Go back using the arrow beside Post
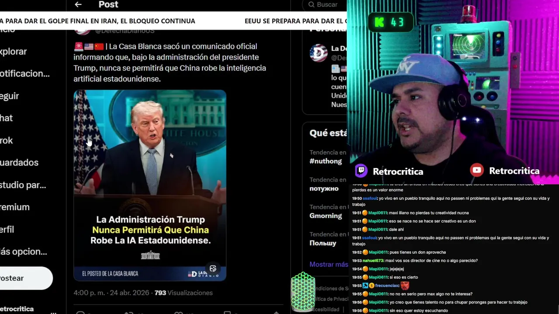This screenshot has width=559, height=314. tap(78, 4)
